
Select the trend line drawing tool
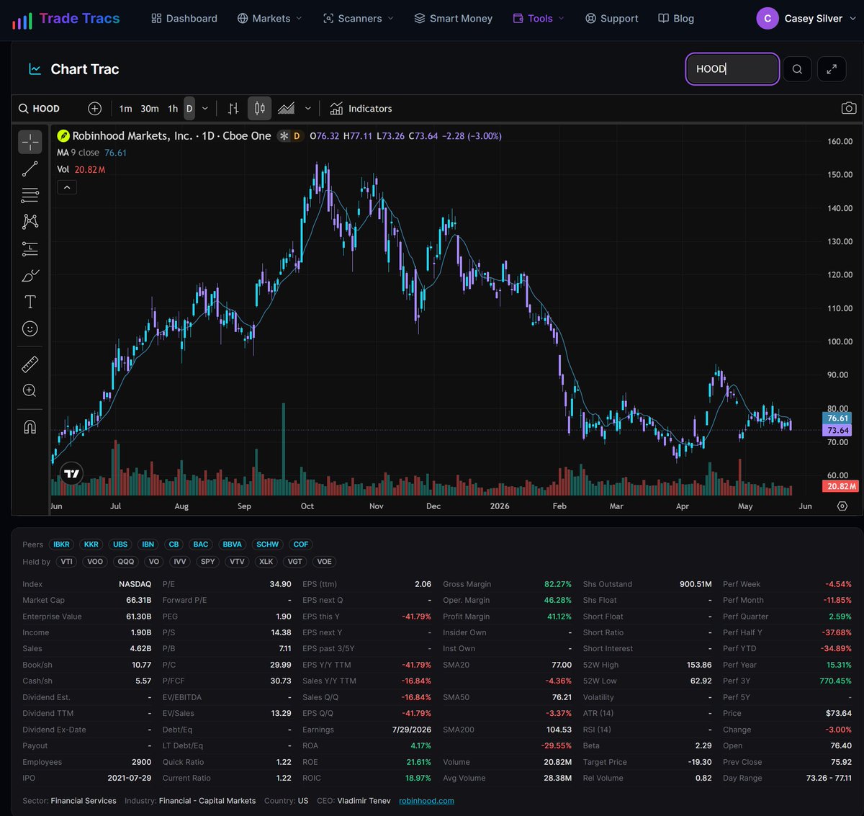point(30,169)
